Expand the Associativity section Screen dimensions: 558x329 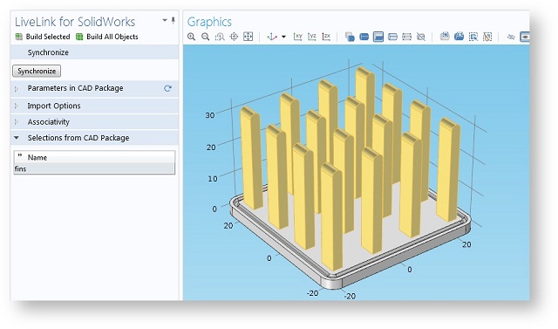point(17,122)
